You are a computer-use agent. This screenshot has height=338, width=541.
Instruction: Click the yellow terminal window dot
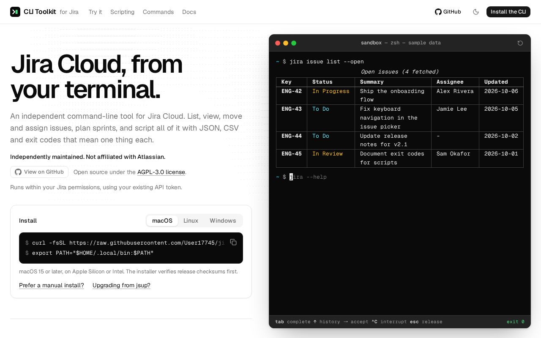pyautogui.click(x=286, y=43)
